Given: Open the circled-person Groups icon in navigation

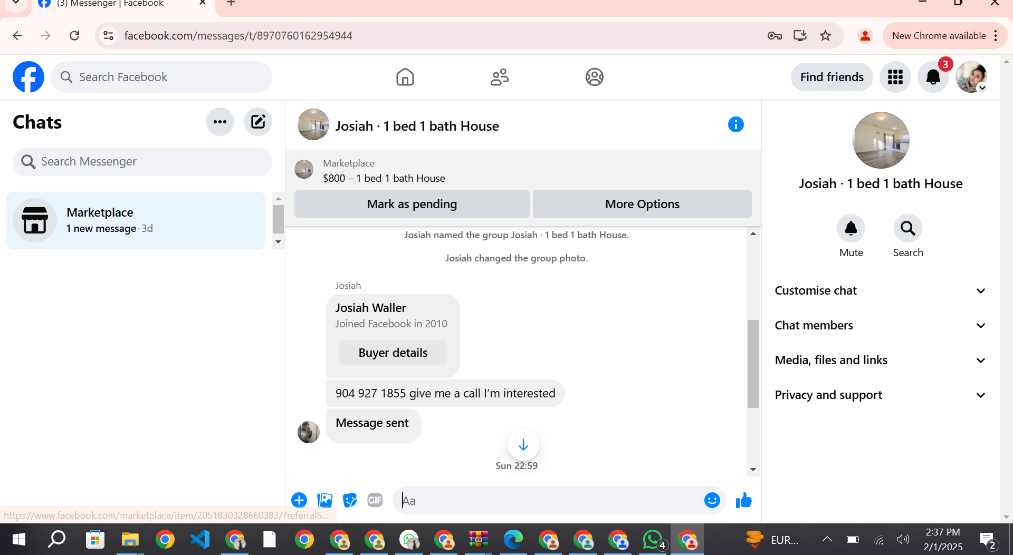Looking at the screenshot, I should (594, 77).
